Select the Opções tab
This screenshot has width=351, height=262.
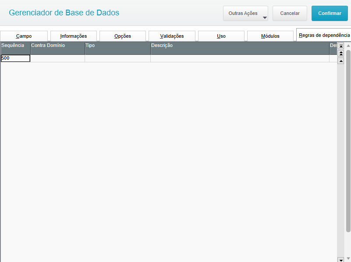(123, 36)
